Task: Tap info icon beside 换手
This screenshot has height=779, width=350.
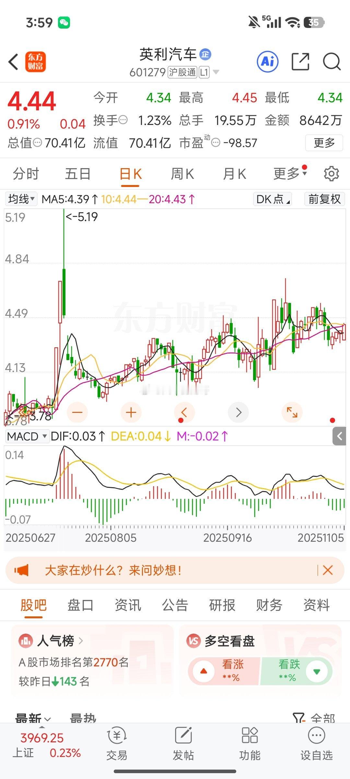Action: click(123, 120)
